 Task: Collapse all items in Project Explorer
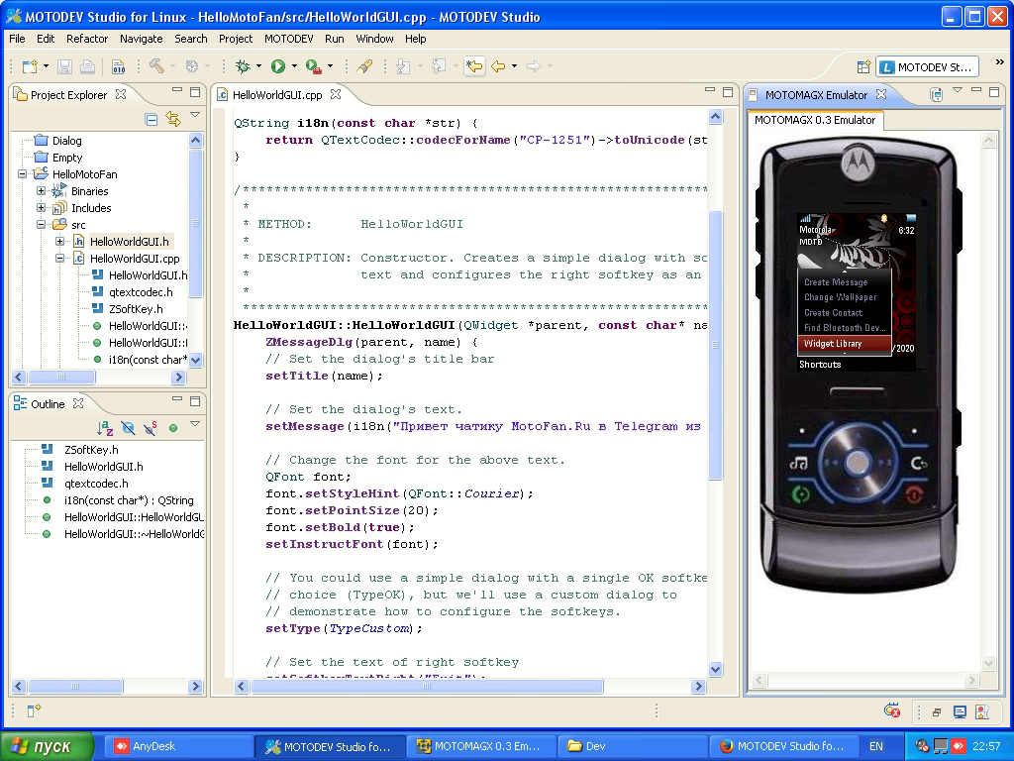[x=152, y=119]
